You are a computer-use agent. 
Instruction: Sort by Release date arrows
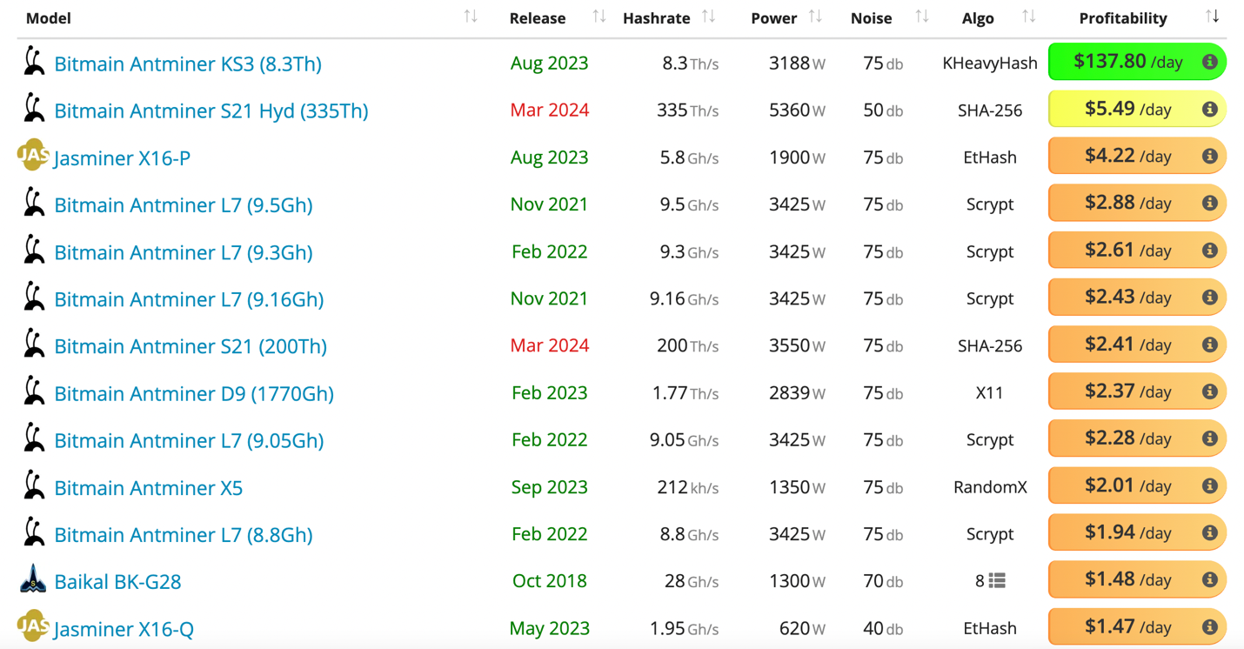(599, 17)
